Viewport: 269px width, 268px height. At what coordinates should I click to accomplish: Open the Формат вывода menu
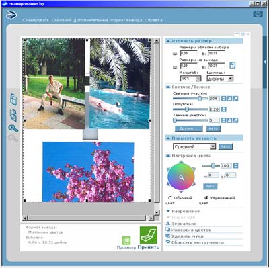coord(126,20)
